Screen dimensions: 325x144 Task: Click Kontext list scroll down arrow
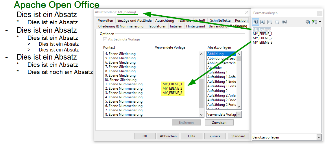(201, 115)
